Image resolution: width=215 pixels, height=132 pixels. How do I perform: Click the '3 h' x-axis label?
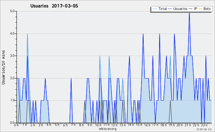coord(41,125)
